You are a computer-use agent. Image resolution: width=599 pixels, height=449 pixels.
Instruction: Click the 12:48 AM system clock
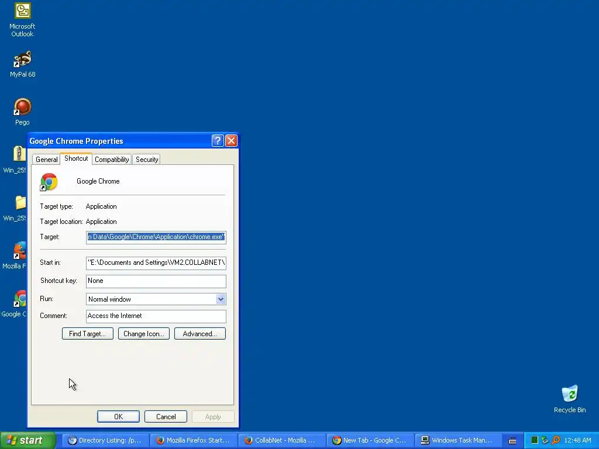(577, 440)
